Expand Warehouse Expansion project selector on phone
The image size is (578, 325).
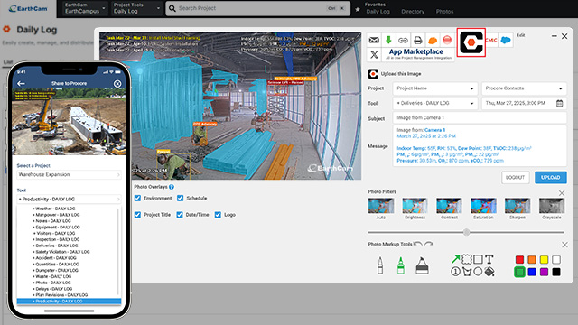coord(69,174)
